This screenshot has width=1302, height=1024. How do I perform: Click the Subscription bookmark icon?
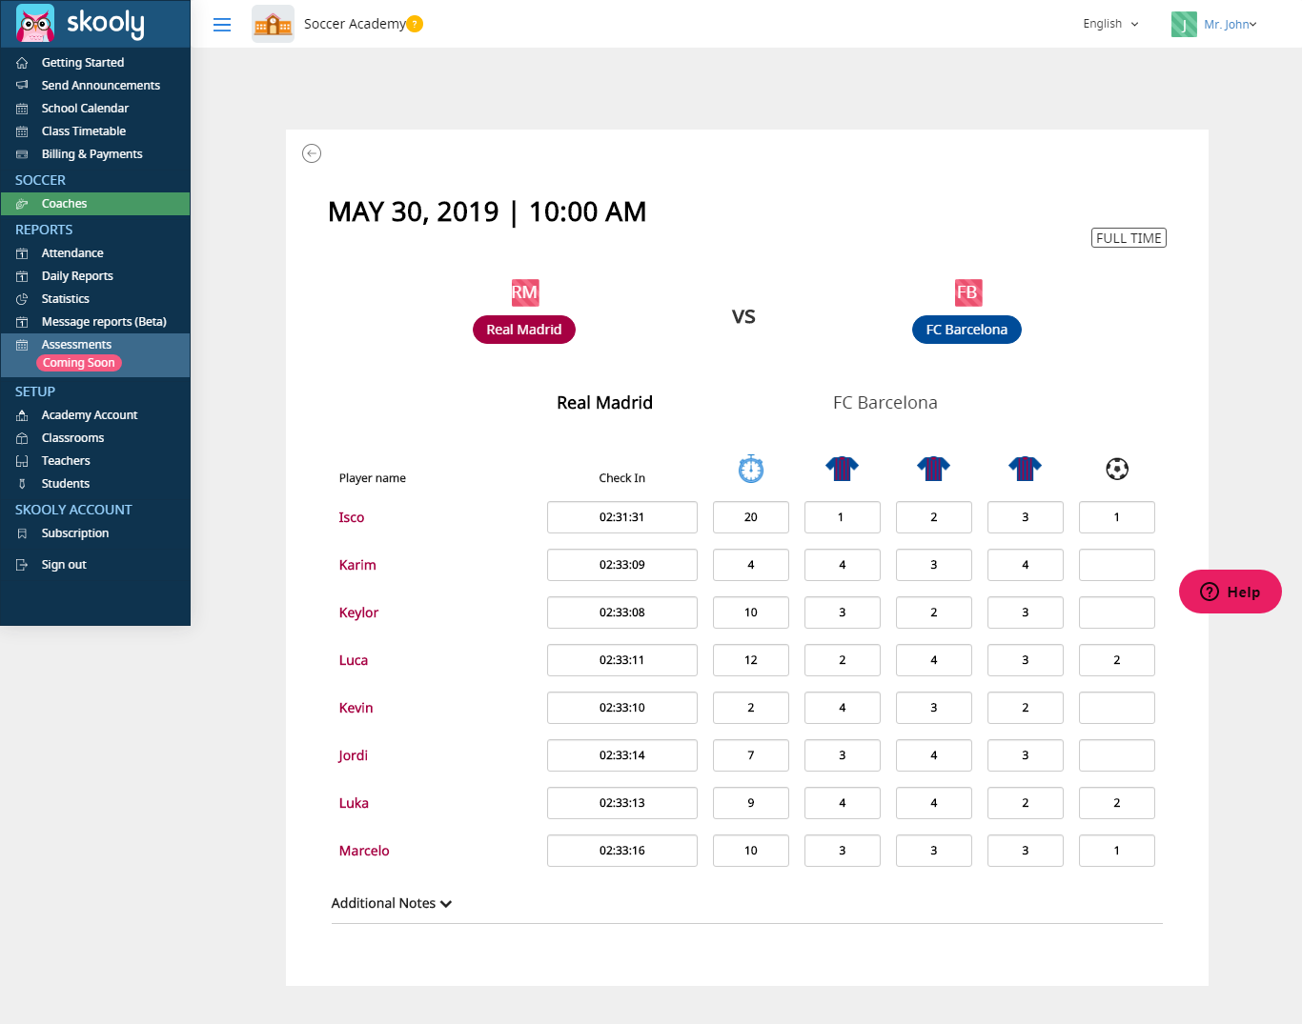tap(22, 533)
